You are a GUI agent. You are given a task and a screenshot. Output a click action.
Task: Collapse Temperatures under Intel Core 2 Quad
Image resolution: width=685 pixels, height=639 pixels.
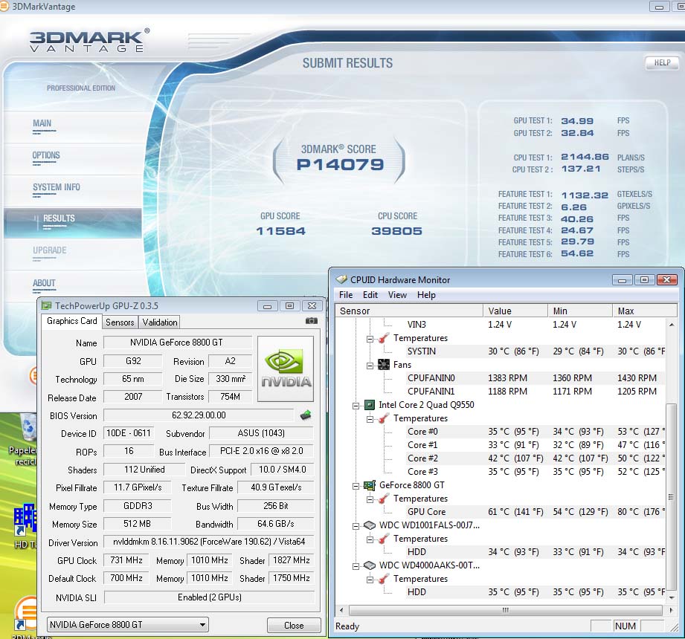pos(370,419)
